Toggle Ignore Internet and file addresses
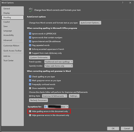Viewport: 134px width, 132px height. 30,41
